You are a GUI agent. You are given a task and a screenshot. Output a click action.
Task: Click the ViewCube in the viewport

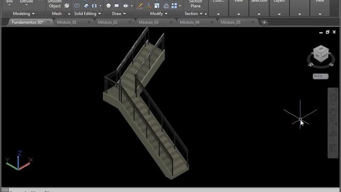click(x=321, y=53)
